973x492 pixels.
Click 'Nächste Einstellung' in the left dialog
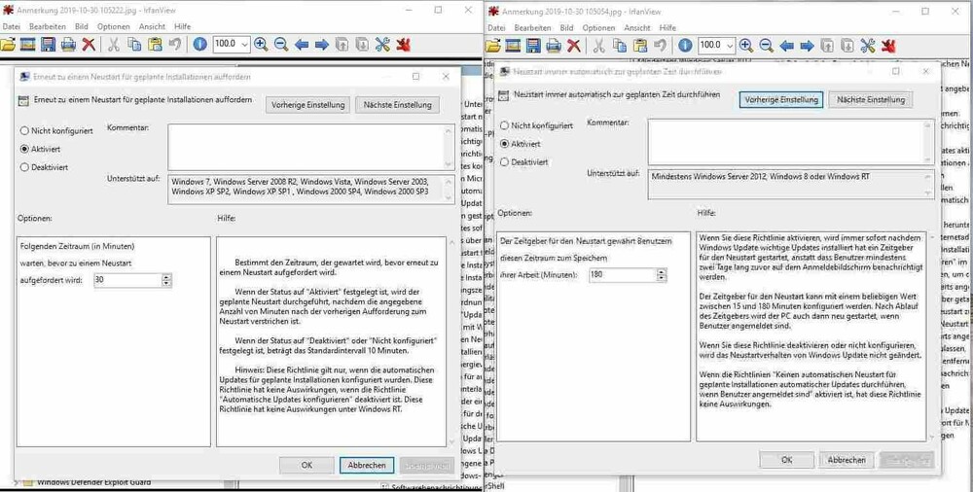(397, 105)
